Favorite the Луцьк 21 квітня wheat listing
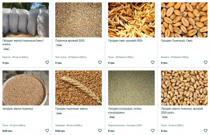This screenshot has height=135, width=210. (x=206, y=131)
